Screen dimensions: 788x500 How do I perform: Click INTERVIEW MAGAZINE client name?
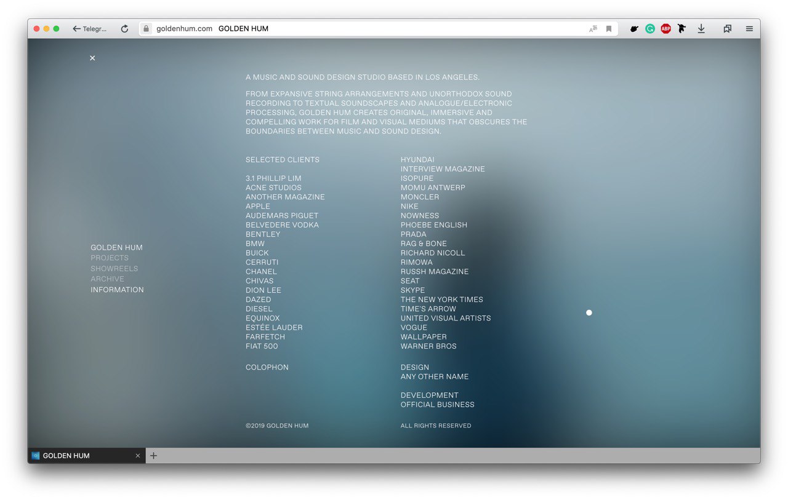coord(443,169)
